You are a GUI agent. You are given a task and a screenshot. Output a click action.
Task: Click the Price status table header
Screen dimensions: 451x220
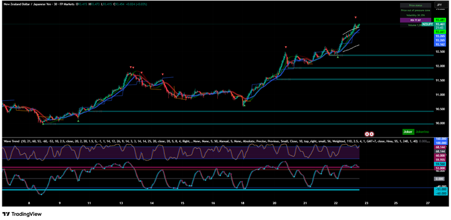(415, 5)
